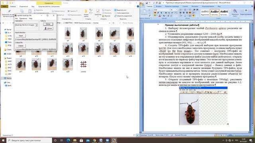This screenshot has height=143, width=255.
Task: Open Chrome from the taskbar
Action: 94,140
